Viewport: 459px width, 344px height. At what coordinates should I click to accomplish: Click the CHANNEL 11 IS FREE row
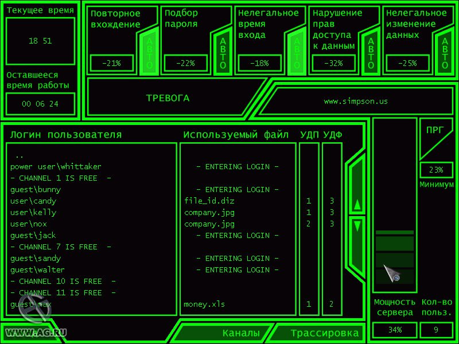click(x=63, y=293)
